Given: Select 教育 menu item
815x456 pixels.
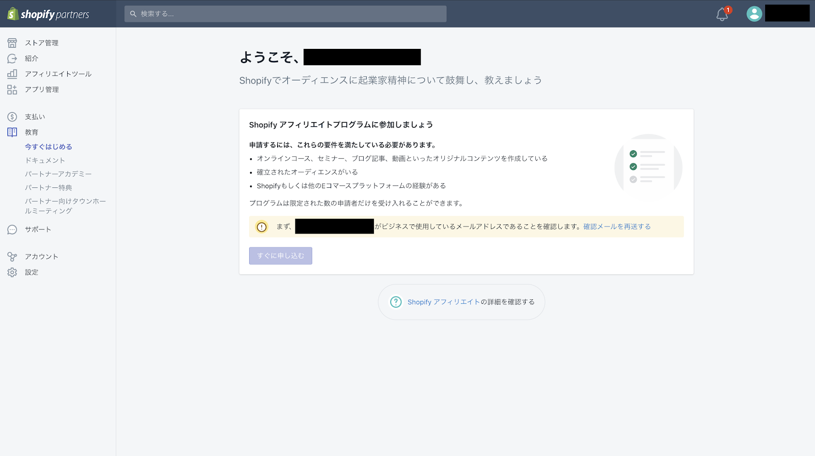Looking at the screenshot, I should [32, 132].
